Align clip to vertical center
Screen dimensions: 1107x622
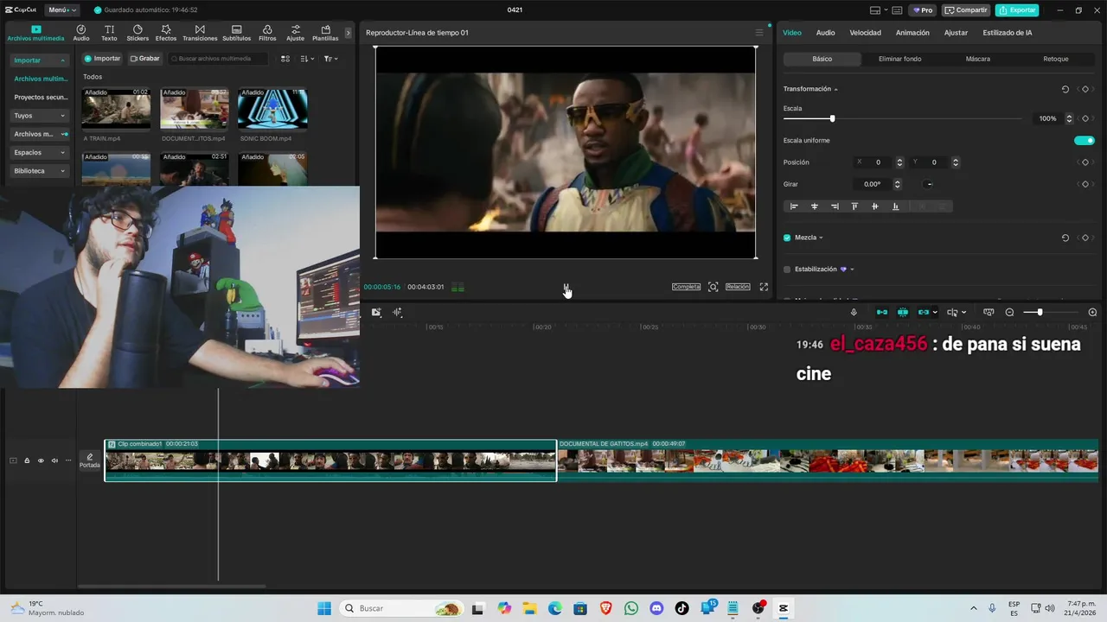pyautogui.click(x=875, y=206)
